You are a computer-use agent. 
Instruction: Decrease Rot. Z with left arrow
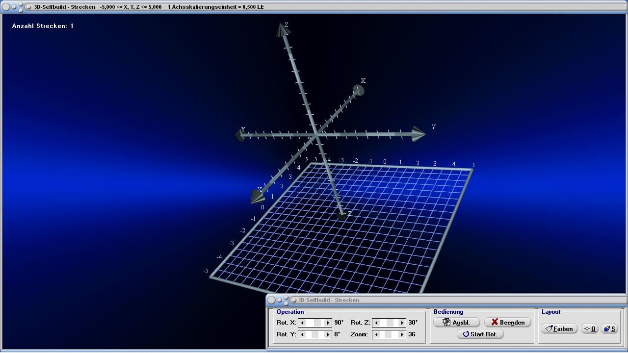376,323
